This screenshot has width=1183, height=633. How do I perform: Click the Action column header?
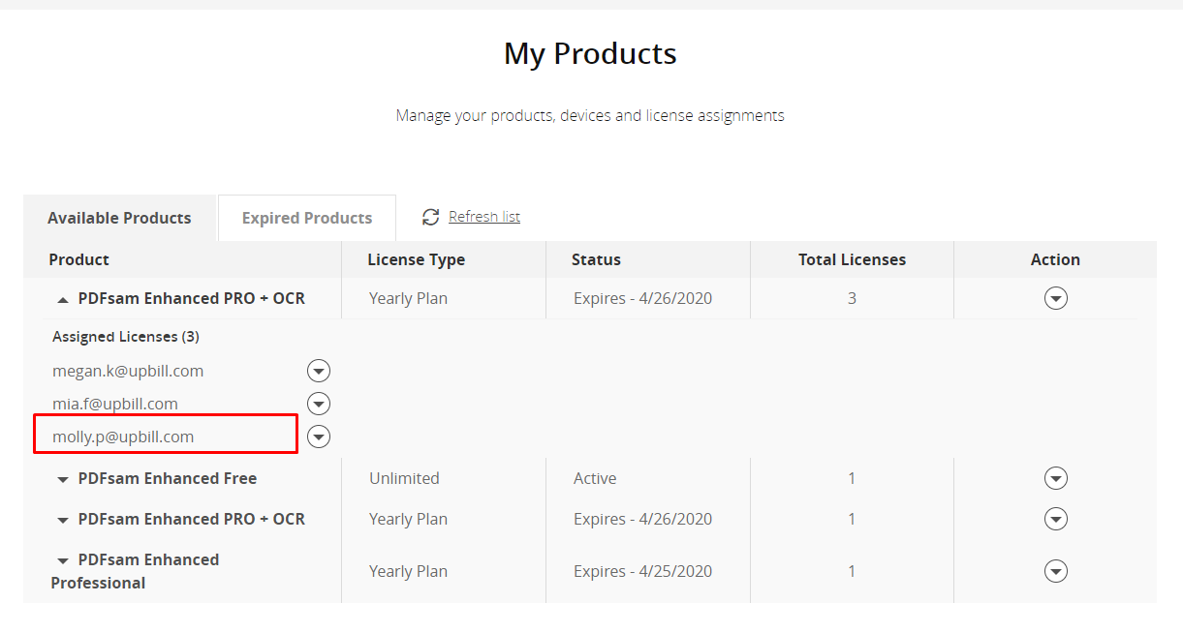[x=1056, y=259]
